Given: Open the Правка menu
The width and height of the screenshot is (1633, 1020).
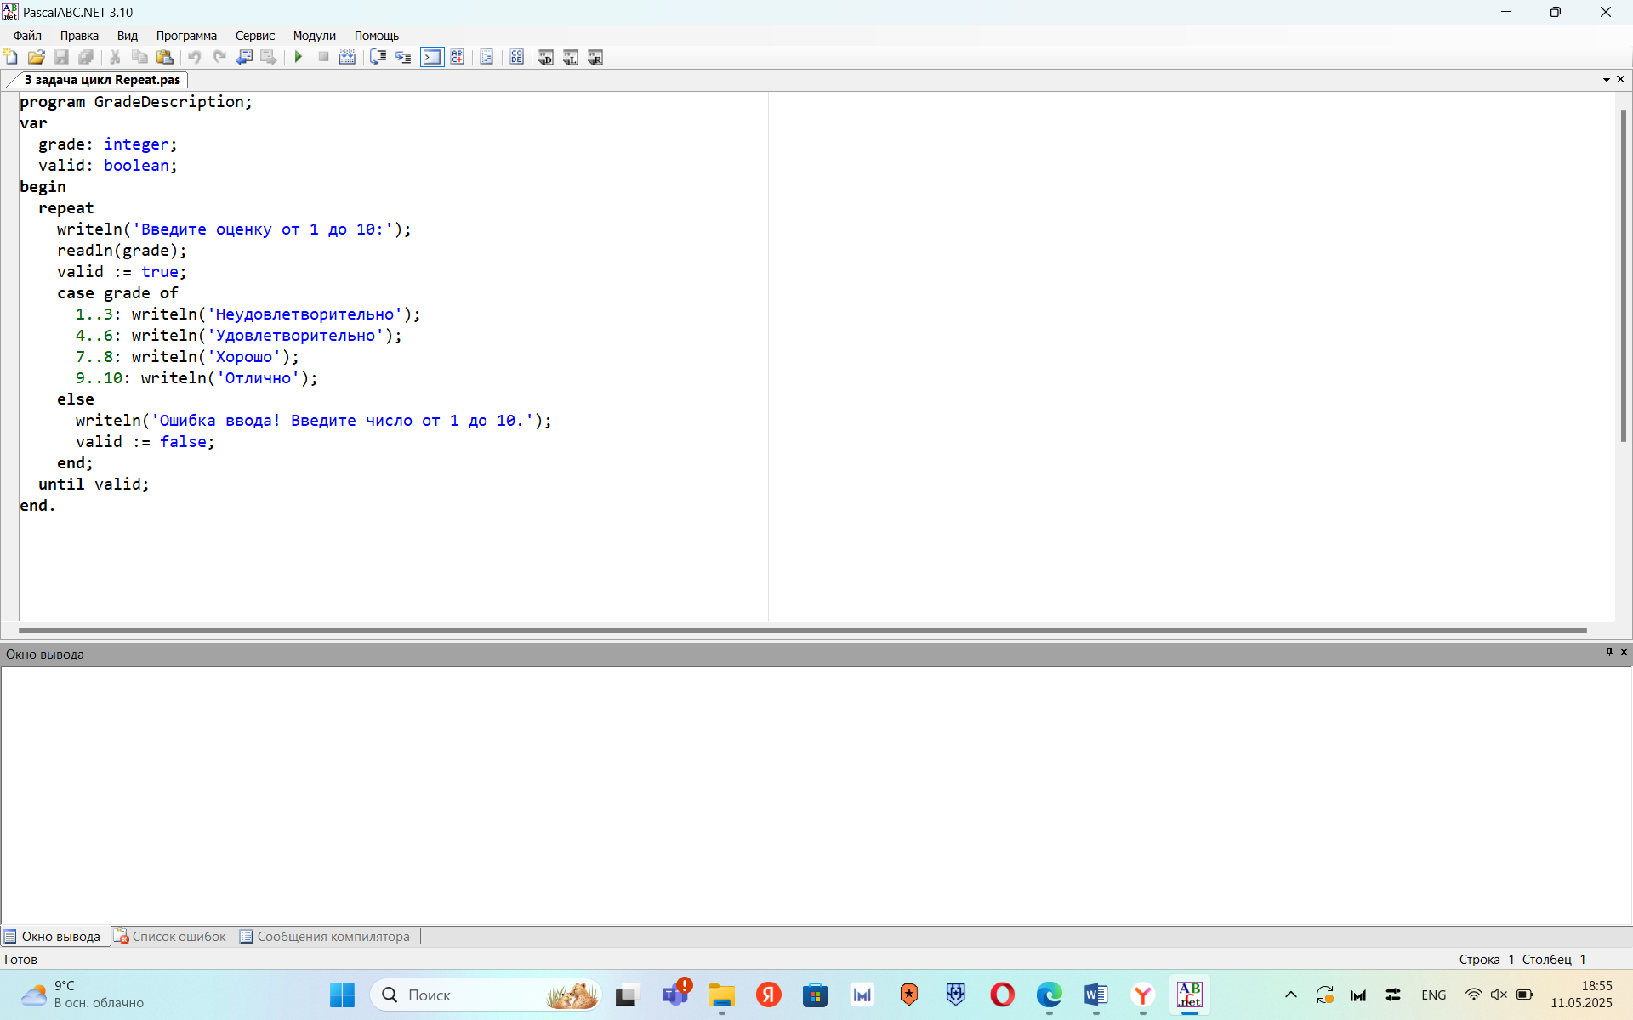Looking at the screenshot, I should point(79,36).
